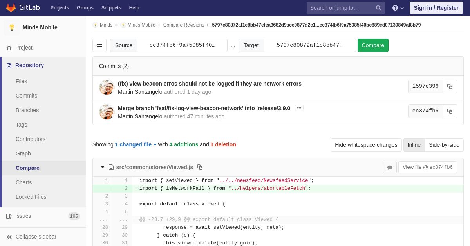The width and height of the screenshot is (470, 246).
Task: Open Locked Files in sidebar
Action: pos(31,197)
